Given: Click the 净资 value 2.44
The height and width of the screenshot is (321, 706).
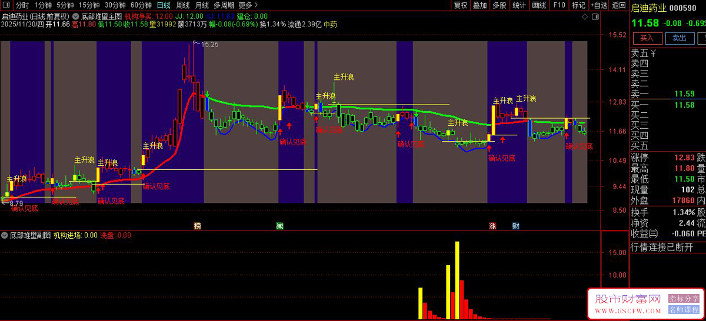Looking at the screenshot, I should click(x=687, y=223).
